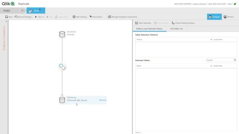239x134 pixels.
Task: Select the Oracle source database icon
Action: pyautogui.click(x=62, y=34)
